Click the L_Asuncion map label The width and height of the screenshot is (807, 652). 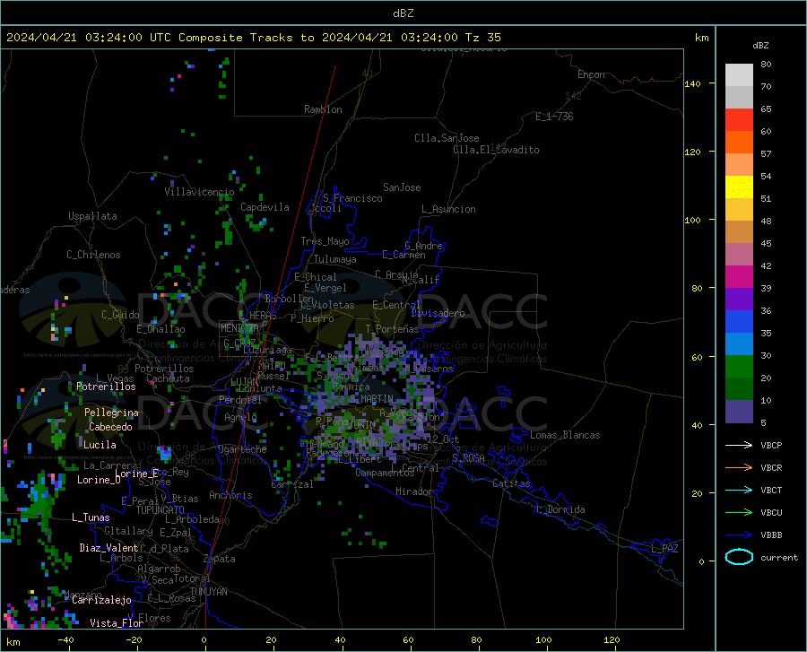(448, 209)
